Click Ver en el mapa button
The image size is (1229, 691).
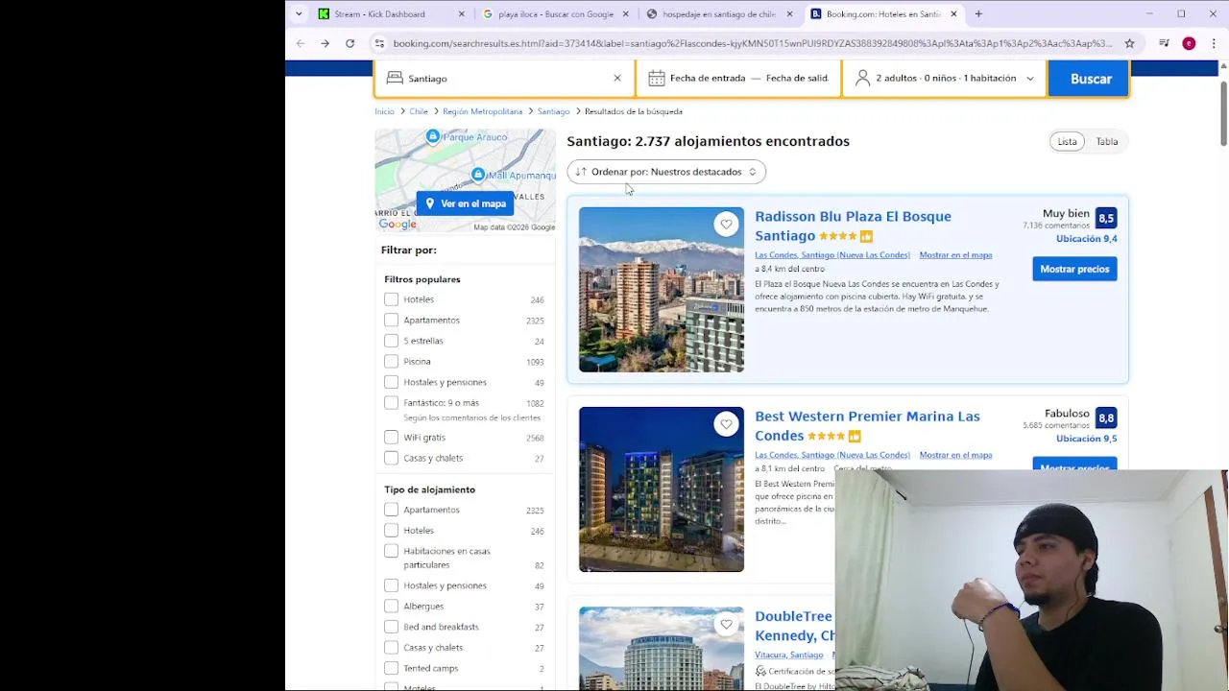(465, 203)
